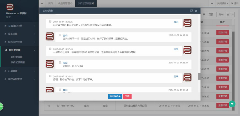Open 议价记录调整 submenu item
Image resolution: width=240 pixels, height=116 pixels.
[18, 62]
